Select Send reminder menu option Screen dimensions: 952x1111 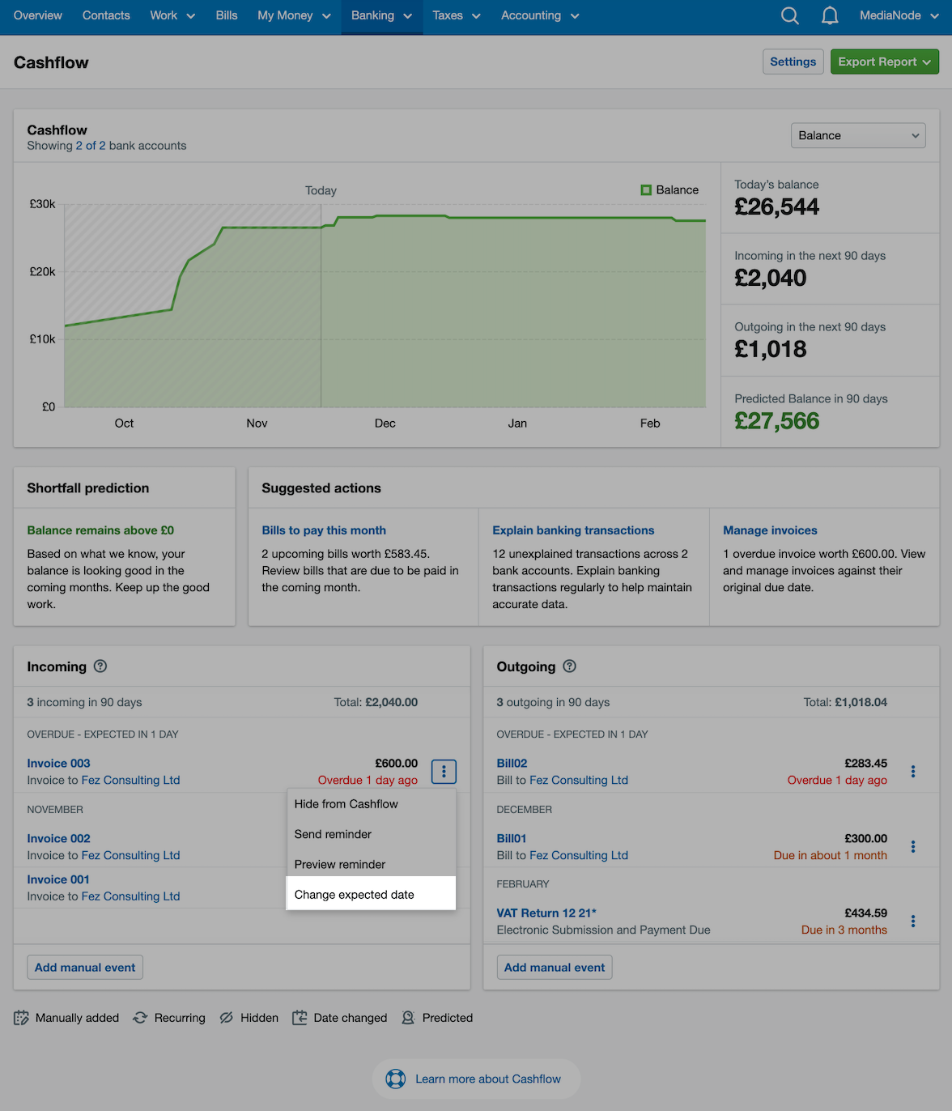371,834
